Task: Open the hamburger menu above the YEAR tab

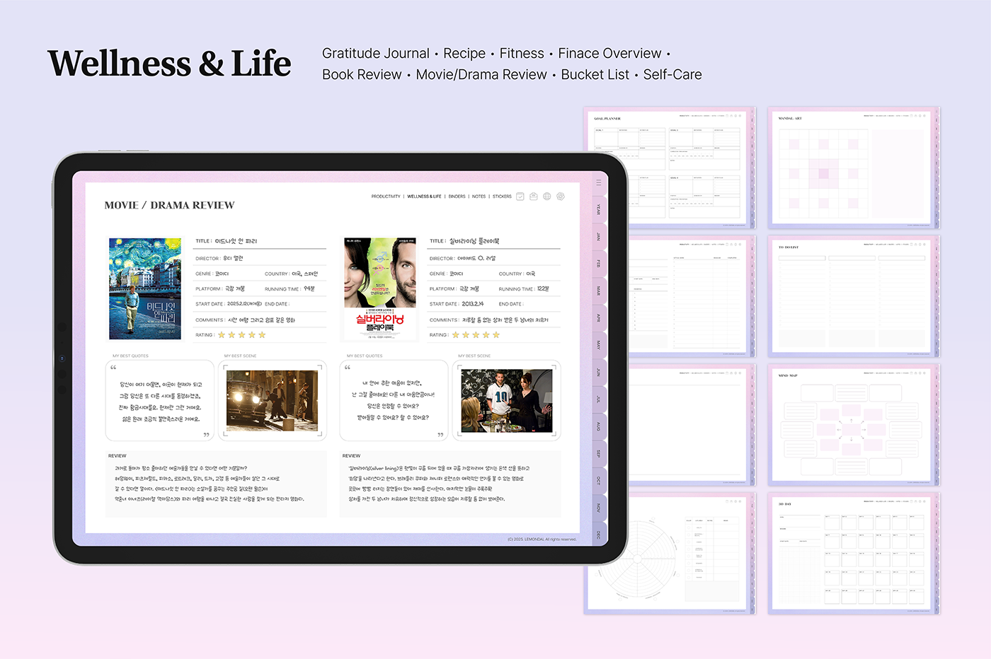Action: [598, 182]
